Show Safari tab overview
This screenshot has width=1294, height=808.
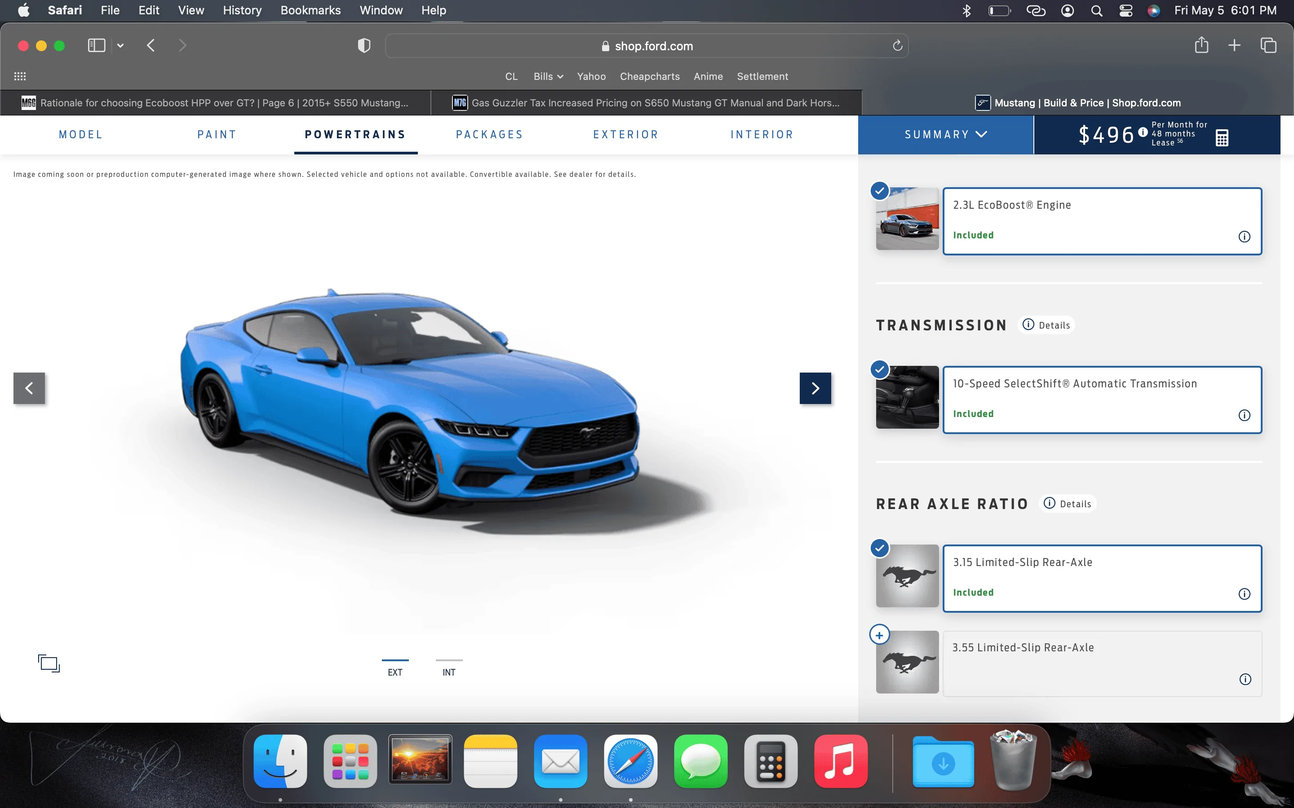pyautogui.click(x=1268, y=45)
